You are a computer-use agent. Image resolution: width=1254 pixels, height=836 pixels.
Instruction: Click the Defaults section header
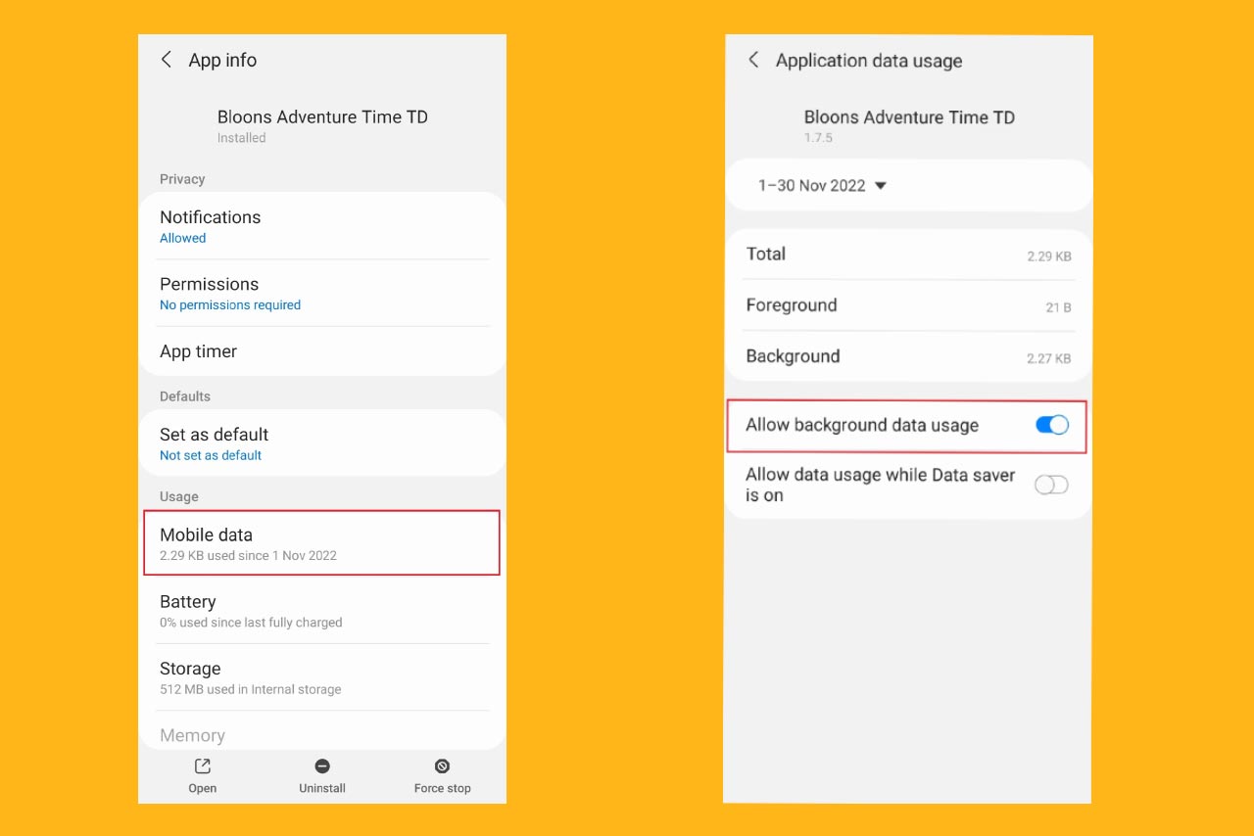185,396
